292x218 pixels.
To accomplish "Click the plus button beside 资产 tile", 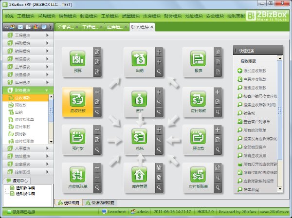I will point(159,92).
